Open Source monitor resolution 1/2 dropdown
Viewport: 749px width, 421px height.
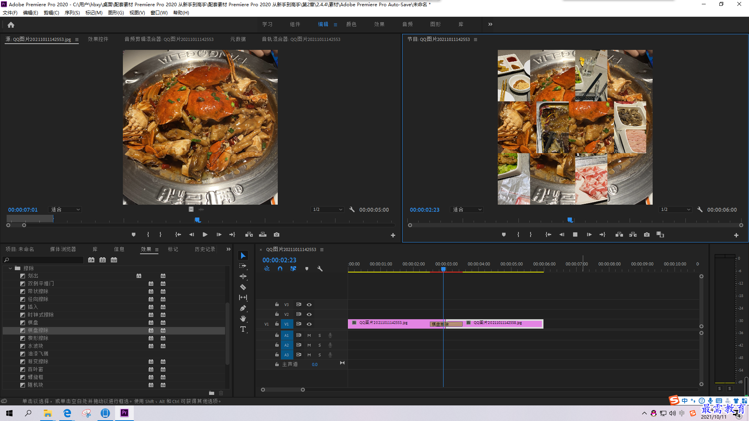point(327,209)
